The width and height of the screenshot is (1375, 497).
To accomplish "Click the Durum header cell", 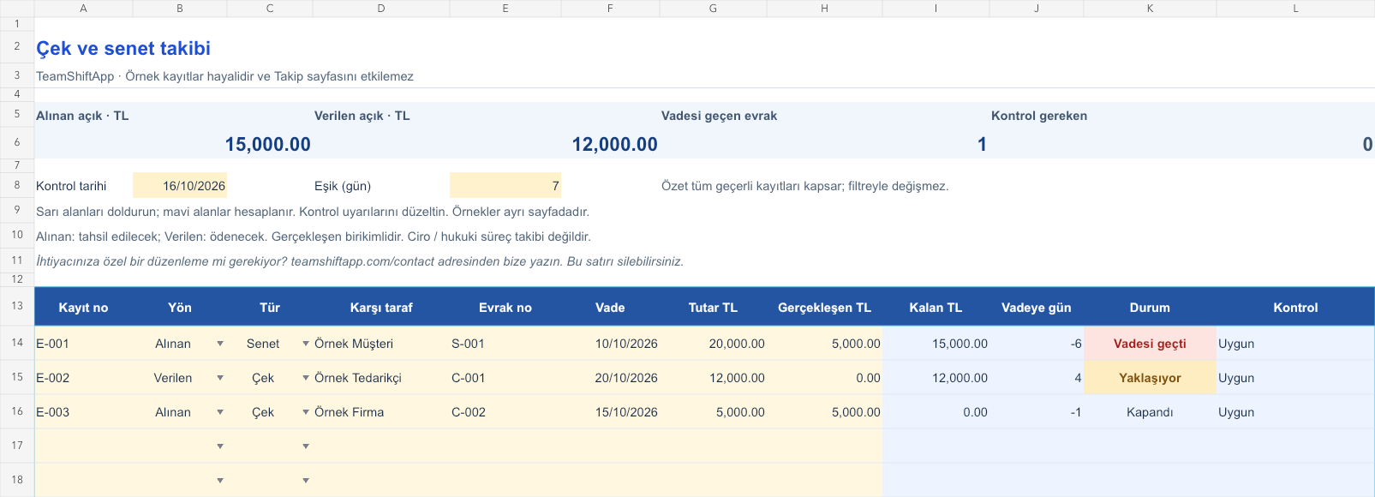I will 1150,308.
